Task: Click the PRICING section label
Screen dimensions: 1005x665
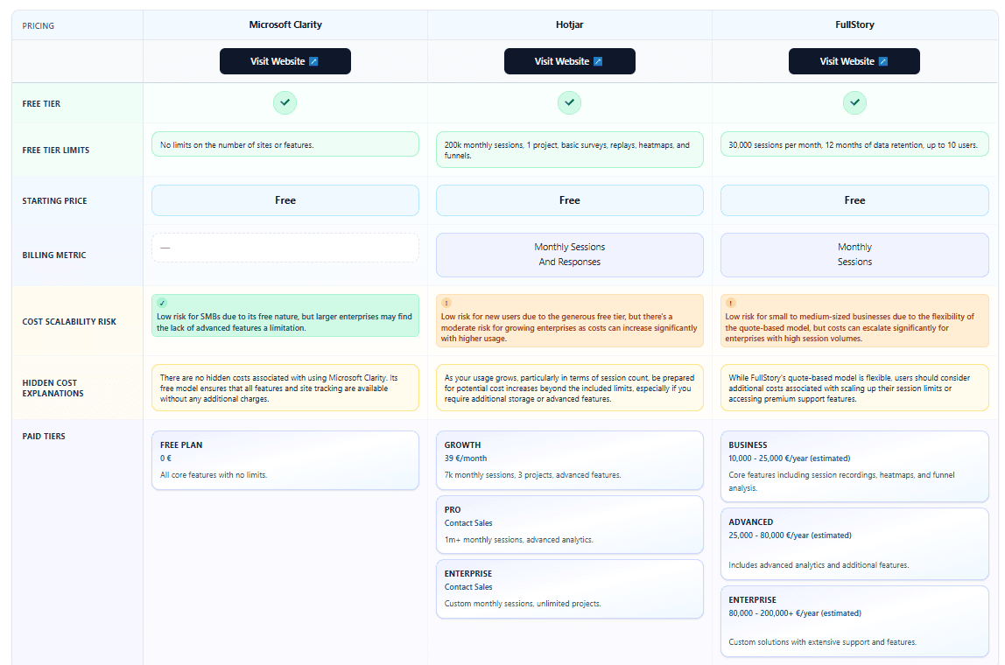Action: pyautogui.click(x=39, y=26)
